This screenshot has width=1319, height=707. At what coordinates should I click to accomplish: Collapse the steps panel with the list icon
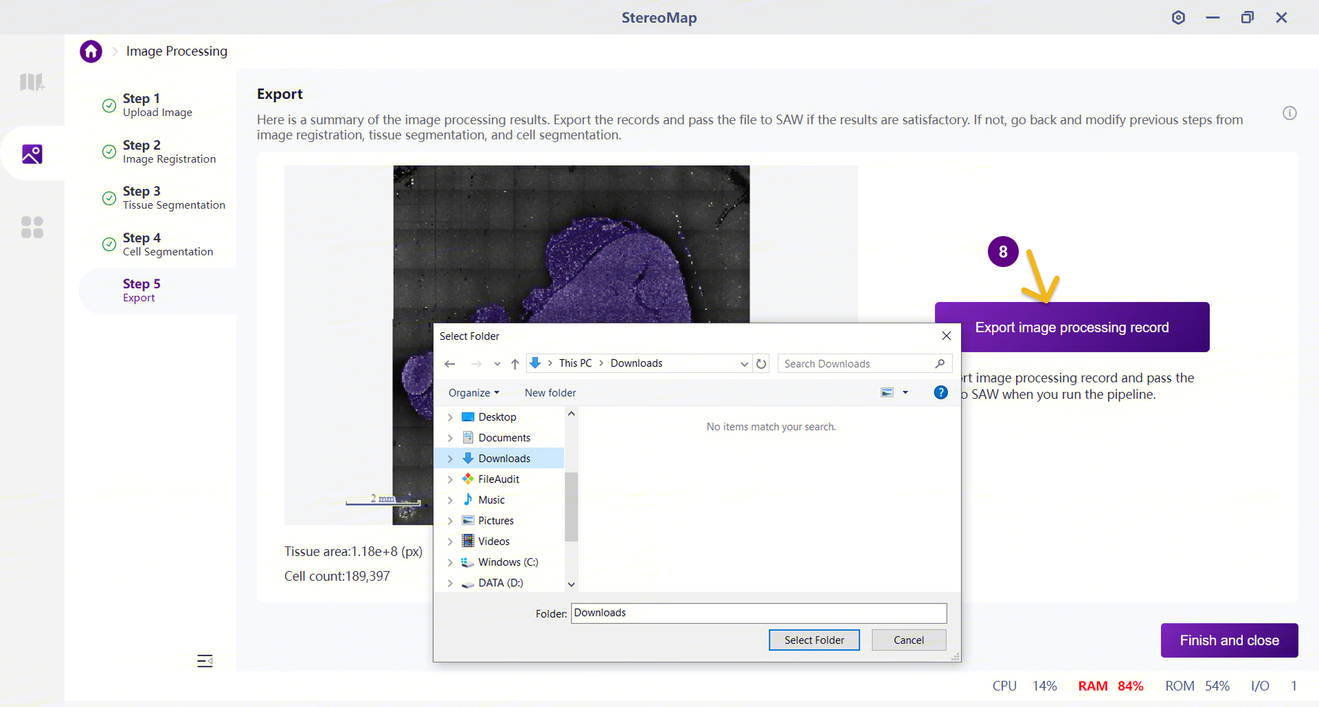[205, 660]
